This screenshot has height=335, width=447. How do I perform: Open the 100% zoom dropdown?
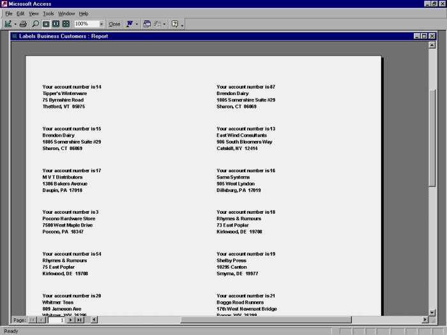(x=101, y=24)
